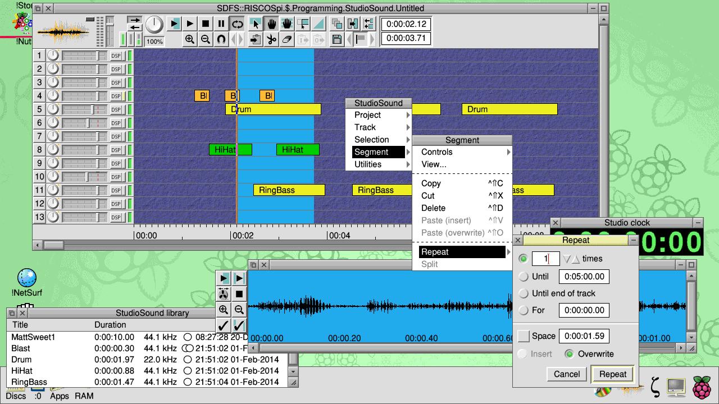
Task: Open the Selection submenu
Action: pos(379,140)
